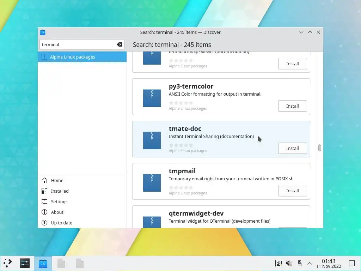The image size is (361, 271).
Task: Open display configuration tray icon
Action: tap(279, 263)
